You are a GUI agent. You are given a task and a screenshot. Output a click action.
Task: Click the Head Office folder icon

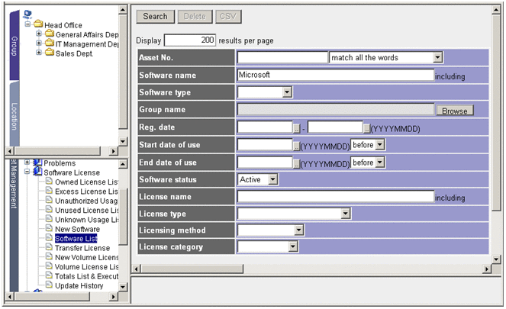38,24
